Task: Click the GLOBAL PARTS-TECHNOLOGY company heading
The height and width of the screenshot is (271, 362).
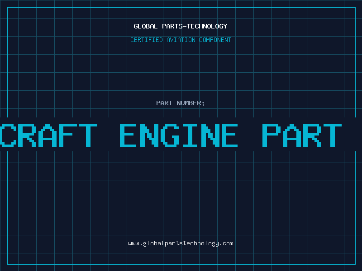Action: point(181,26)
